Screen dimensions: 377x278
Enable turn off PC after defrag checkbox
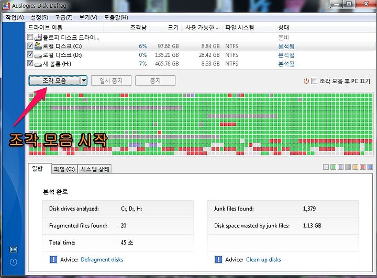[314, 81]
